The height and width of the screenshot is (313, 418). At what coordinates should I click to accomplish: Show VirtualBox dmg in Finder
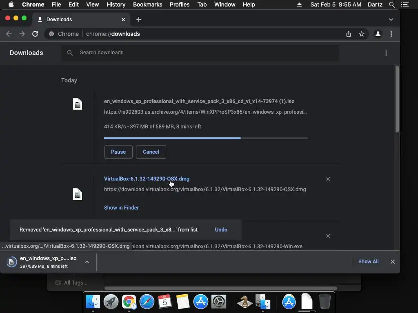pos(121,207)
